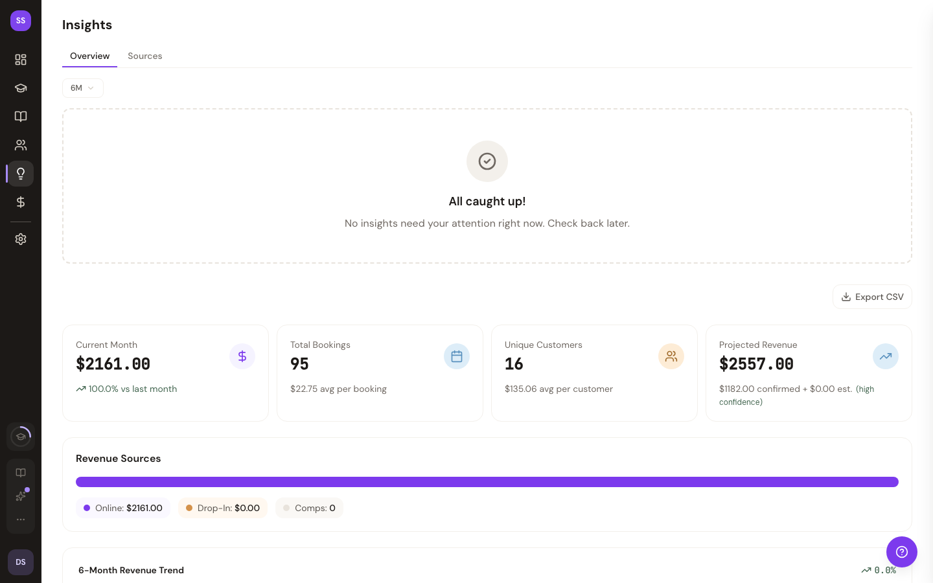Open the DS user profile avatar

point(21,562)
